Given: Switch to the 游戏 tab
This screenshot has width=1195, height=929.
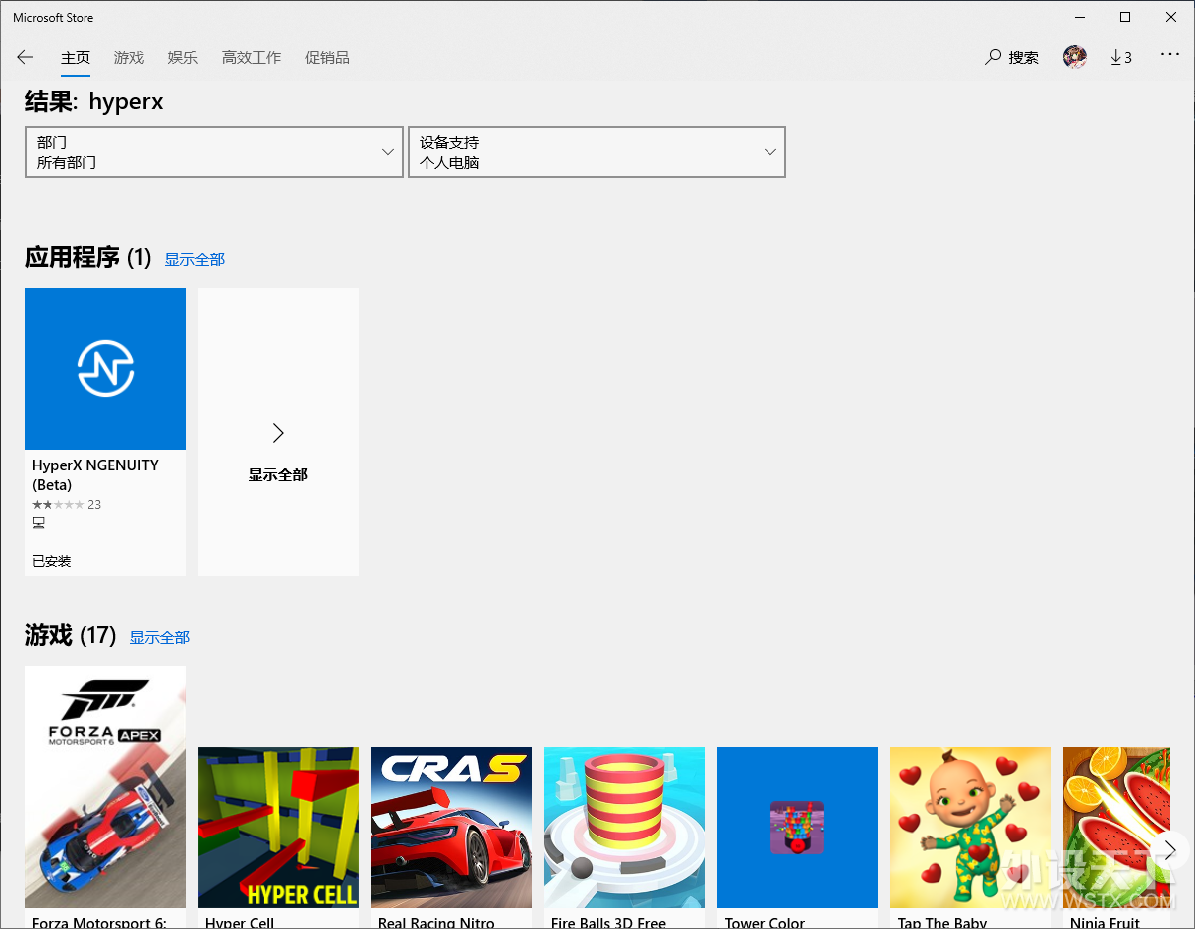Looking at the screenshot, I should pos(129,58).
